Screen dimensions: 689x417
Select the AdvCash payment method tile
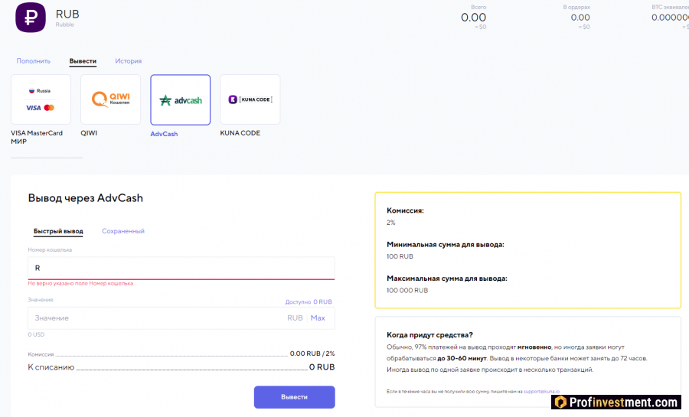180,99
